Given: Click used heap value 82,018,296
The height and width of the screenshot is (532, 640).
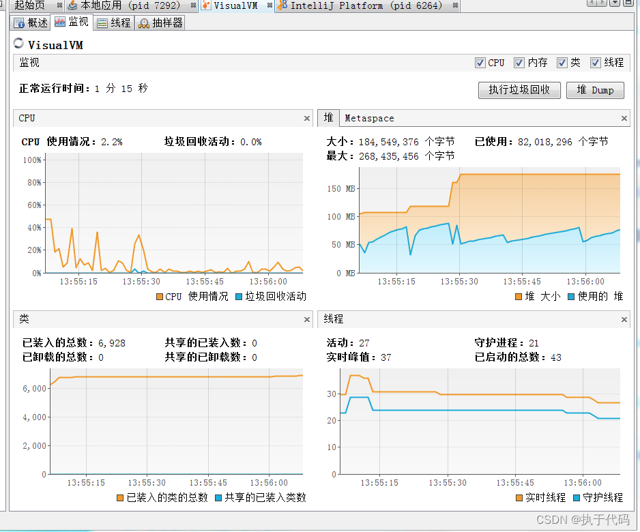Looking at the screenshot, I should (x=545, y=142).
